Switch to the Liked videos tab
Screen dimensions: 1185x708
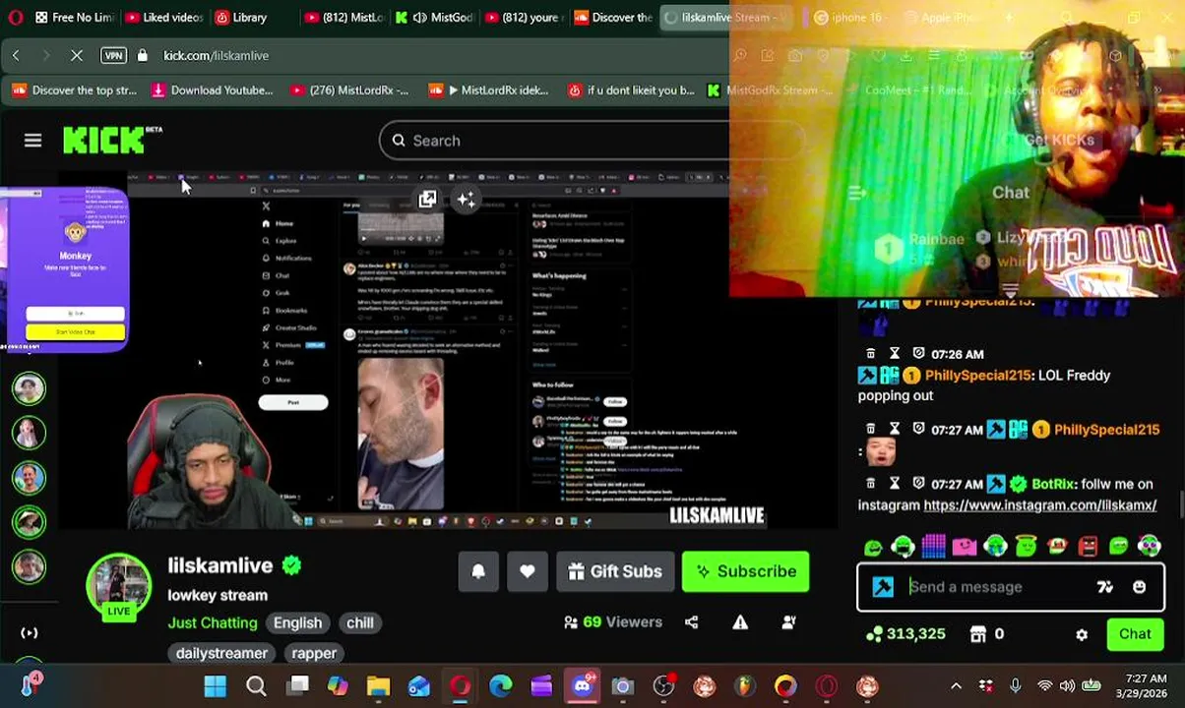[162, 18]
